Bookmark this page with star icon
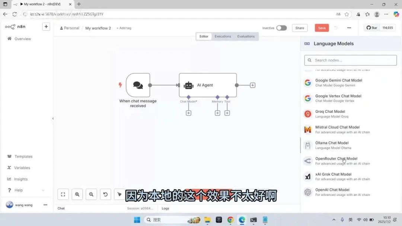The width and height of the screenshot is (402, 226). click(x=347, y=14)
